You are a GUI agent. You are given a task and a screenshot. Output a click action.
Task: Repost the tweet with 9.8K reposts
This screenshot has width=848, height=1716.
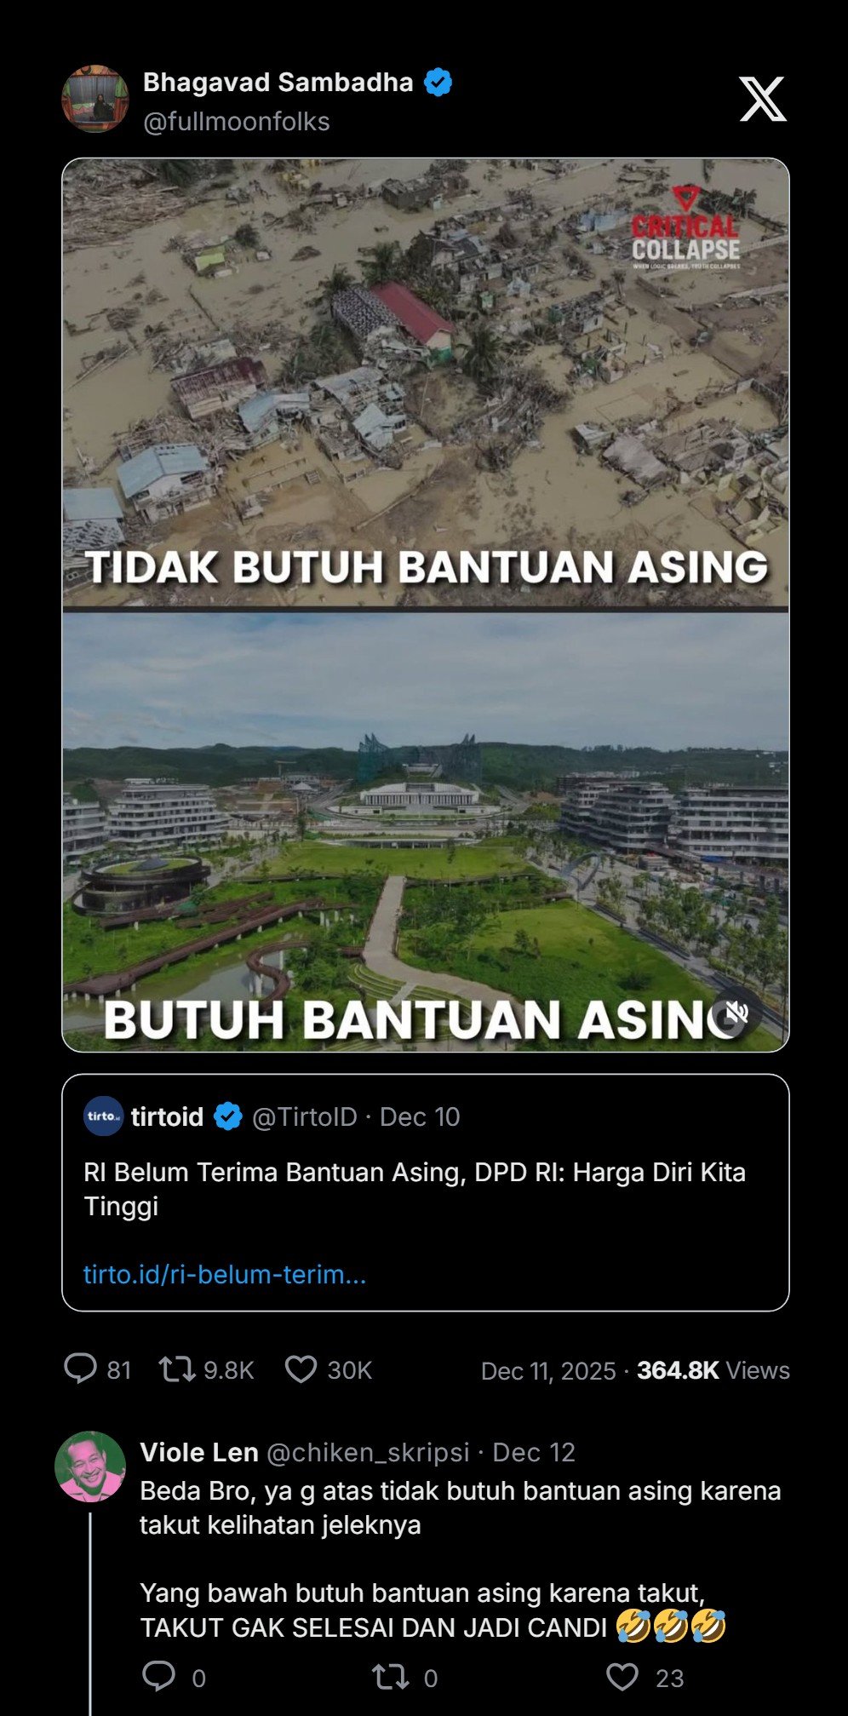pos(177,1369)
